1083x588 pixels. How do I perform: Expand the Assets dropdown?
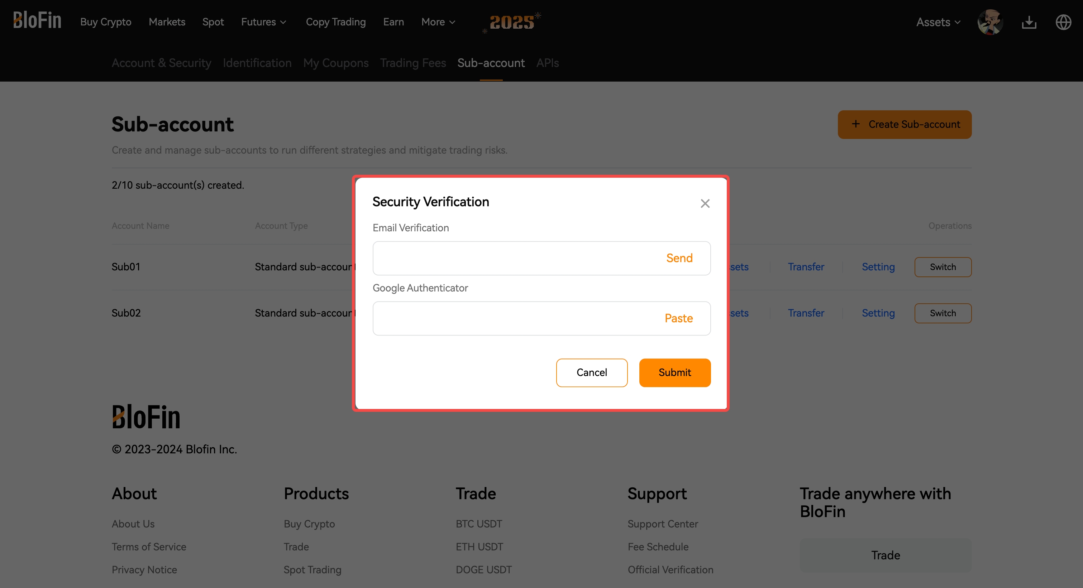[x=938, y=22]
